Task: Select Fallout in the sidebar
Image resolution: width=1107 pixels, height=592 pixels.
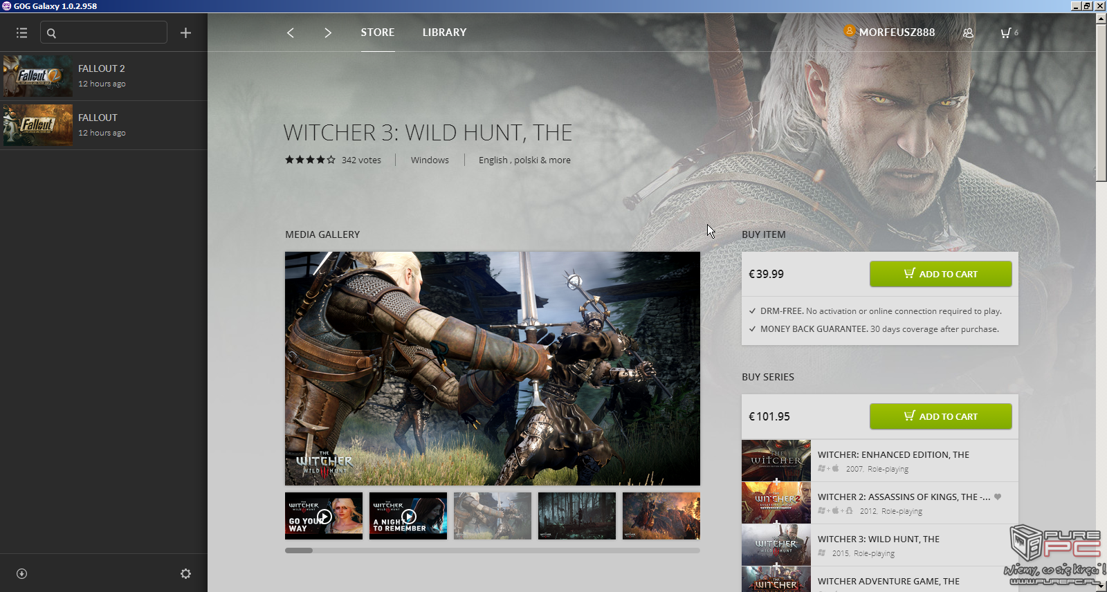Action: coord(104,125)
